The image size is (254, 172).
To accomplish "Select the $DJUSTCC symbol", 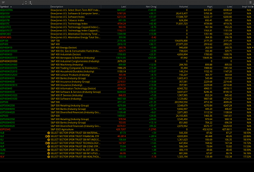I will point(6,27).
